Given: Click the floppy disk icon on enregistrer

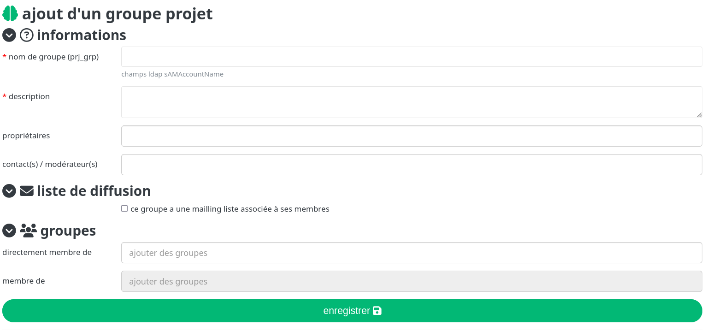Looking at the screenshot, I should [377, 311].
